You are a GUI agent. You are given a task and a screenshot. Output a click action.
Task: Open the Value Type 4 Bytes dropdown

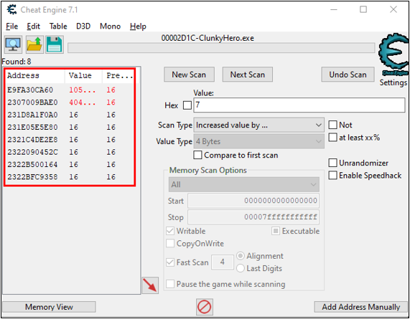click(259, 141)
